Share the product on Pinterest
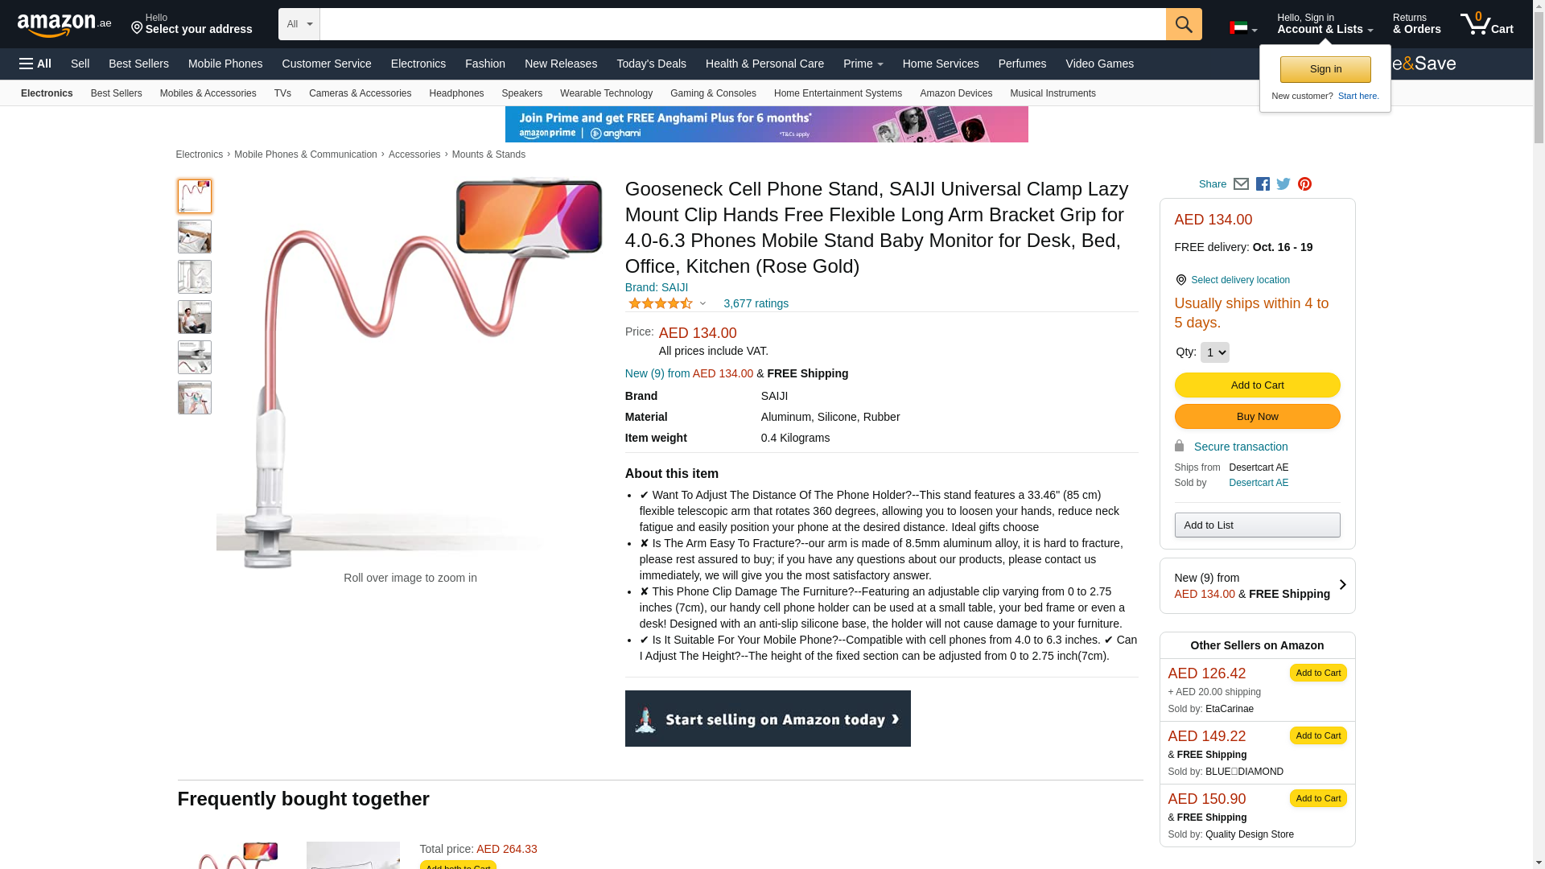This screenshot has width=1545, height=869. point(1304,184)
